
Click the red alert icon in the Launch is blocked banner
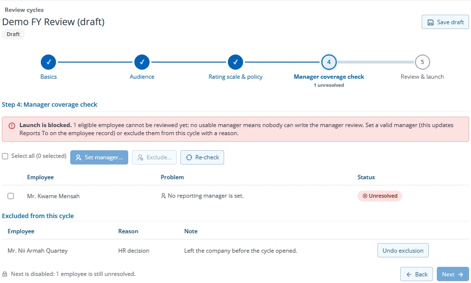coord(12,126)
